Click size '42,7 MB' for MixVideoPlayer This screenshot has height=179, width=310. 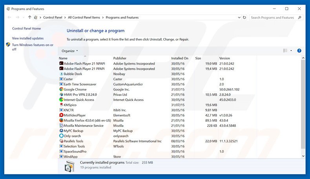pos(211,115)
